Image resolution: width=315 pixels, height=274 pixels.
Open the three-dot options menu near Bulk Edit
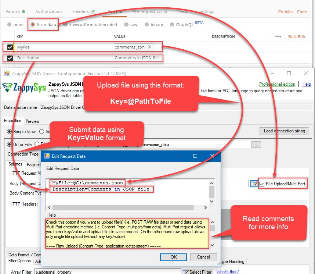click(x=278, y=36)
